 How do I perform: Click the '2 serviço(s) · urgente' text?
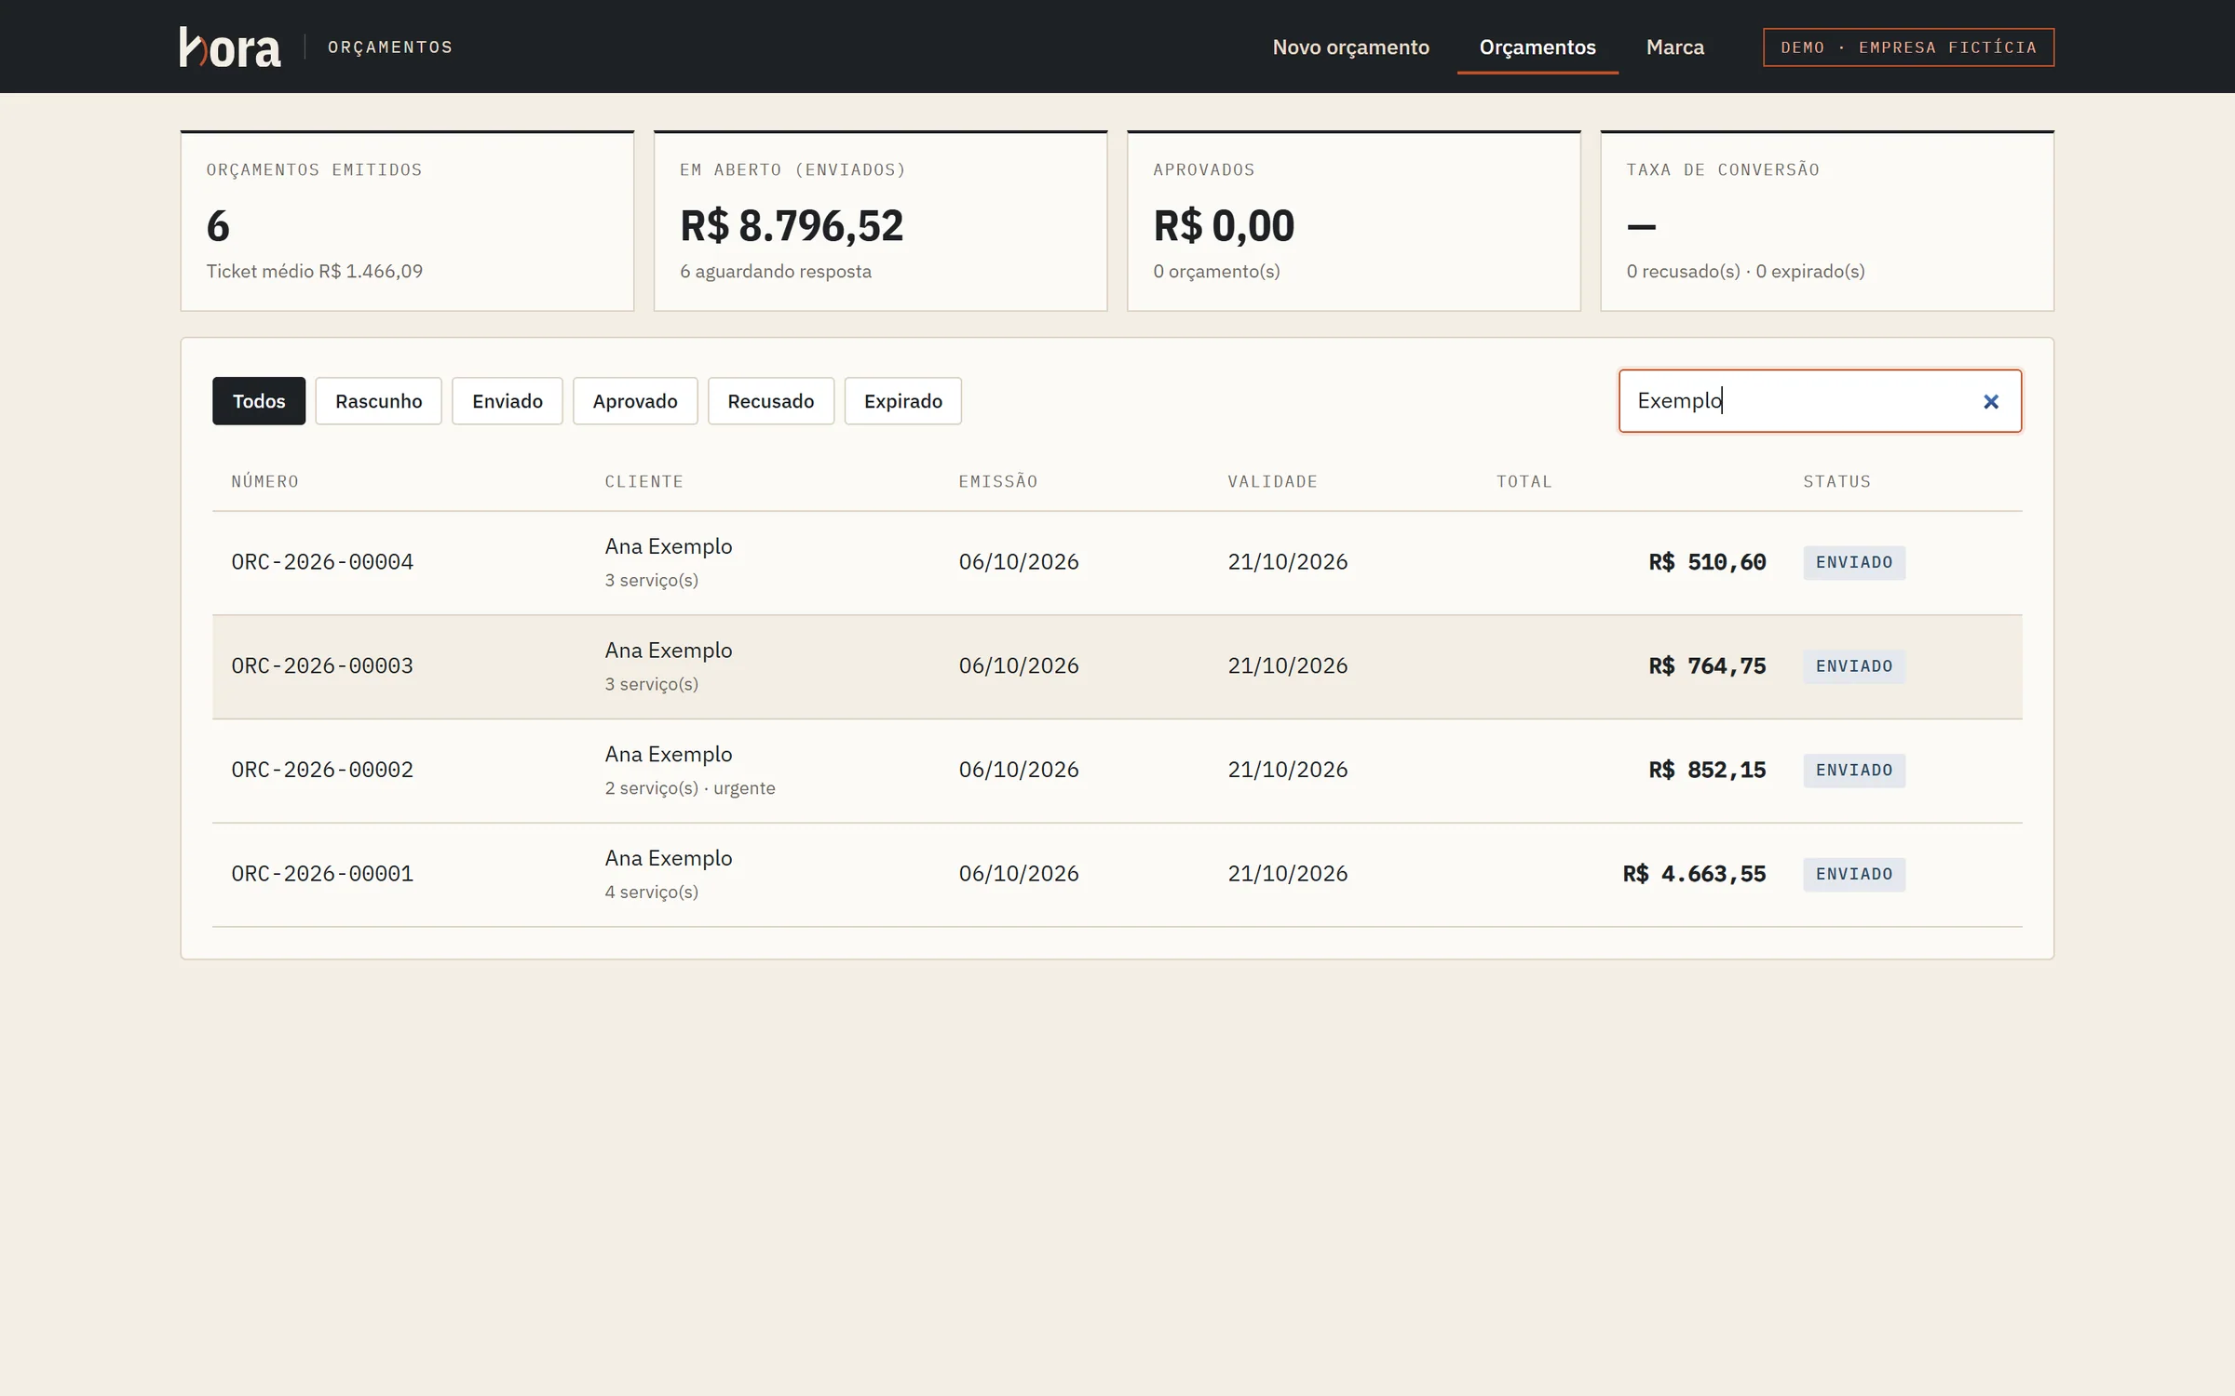coord(690,788)
